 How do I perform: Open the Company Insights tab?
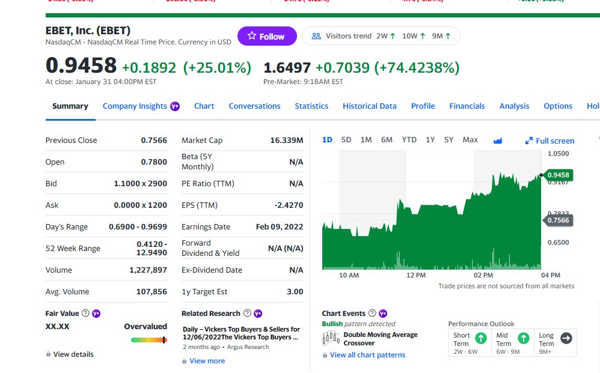pos(135,106)
